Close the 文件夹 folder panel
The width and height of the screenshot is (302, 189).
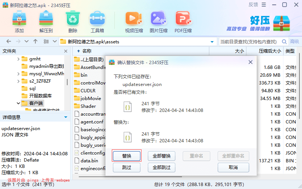click(x=66, y=51)
